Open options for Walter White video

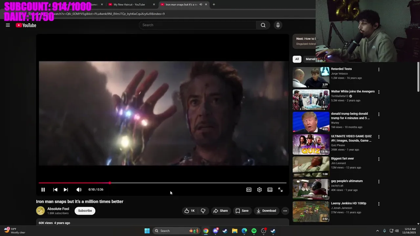pyautogui.click(x=379, y=92)
